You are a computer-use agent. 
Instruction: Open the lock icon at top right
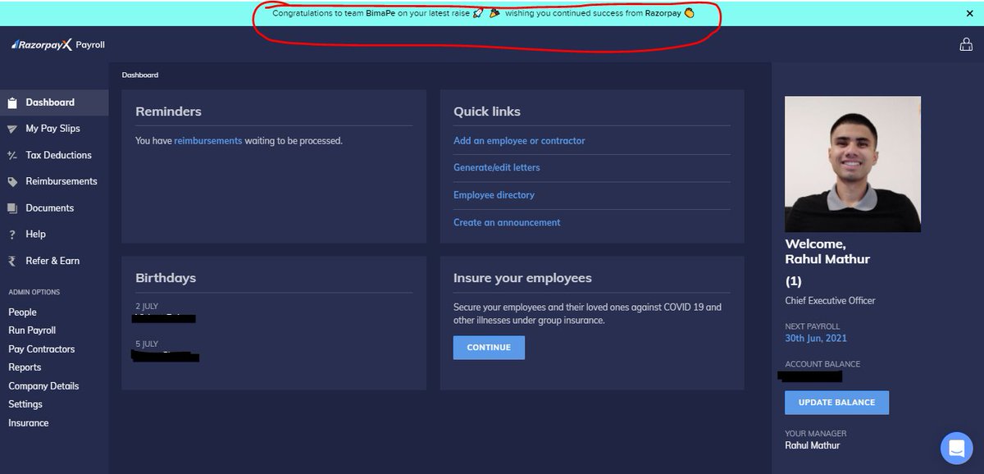(966, 45)
